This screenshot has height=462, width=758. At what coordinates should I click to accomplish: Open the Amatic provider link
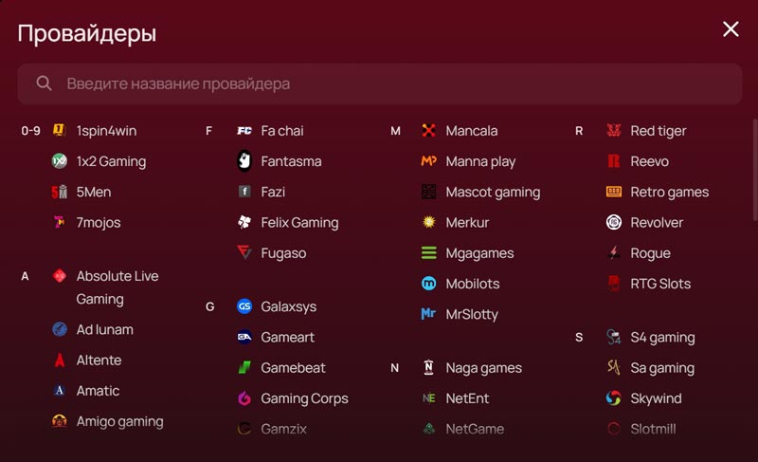(x=98, y=391)
